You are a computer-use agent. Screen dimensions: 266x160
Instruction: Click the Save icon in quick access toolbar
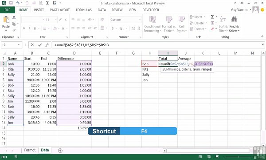click(x=11, y=3)
